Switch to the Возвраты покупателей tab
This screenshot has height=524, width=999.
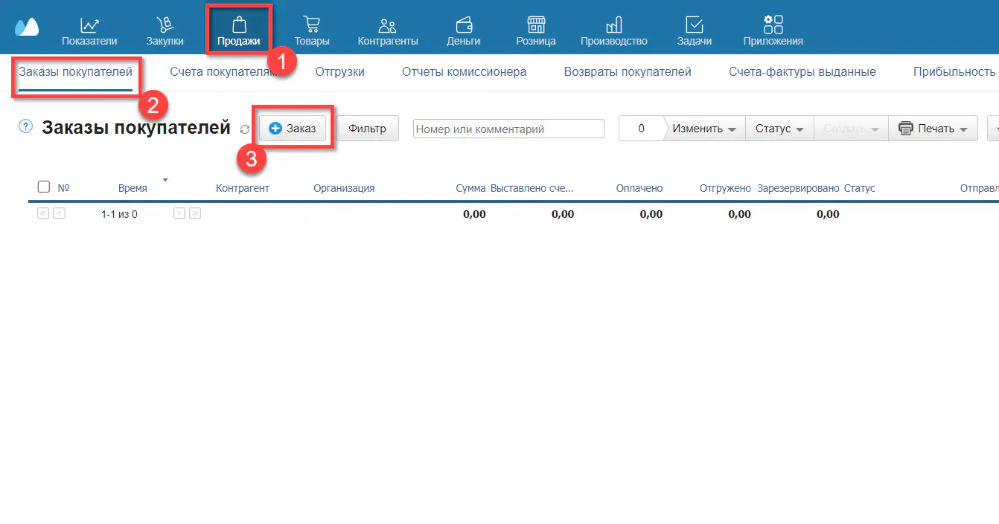point(628,72)
